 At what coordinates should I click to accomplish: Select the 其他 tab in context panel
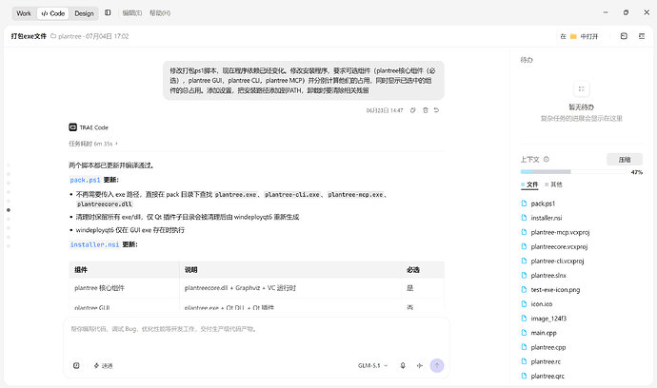click(553, 184)
